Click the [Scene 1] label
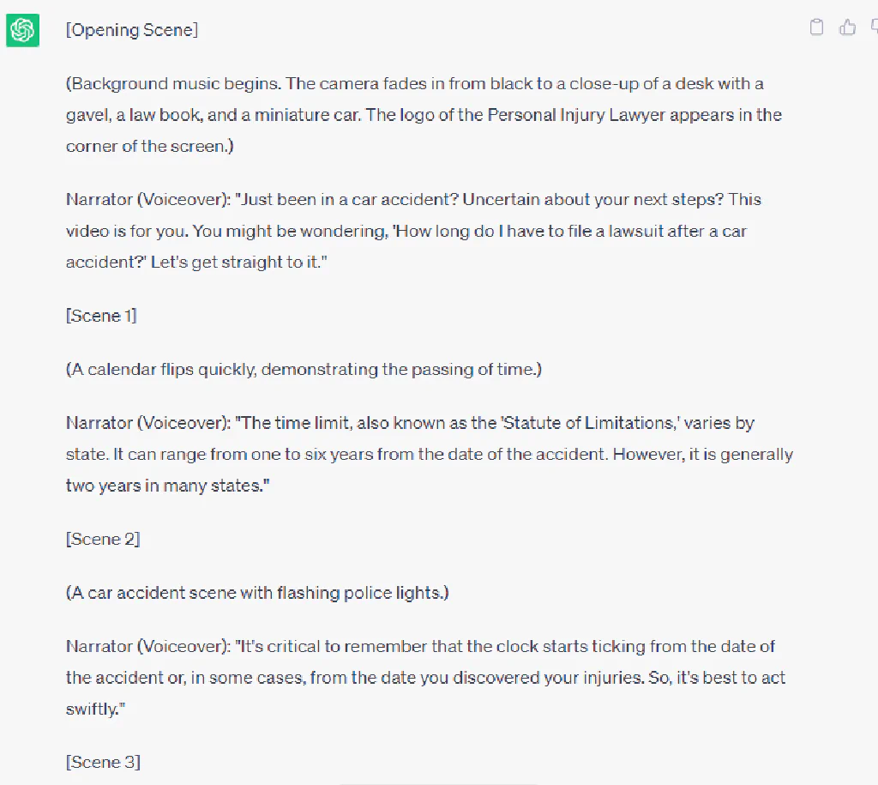Screen dimensions: 878x785 coord(101,316)
